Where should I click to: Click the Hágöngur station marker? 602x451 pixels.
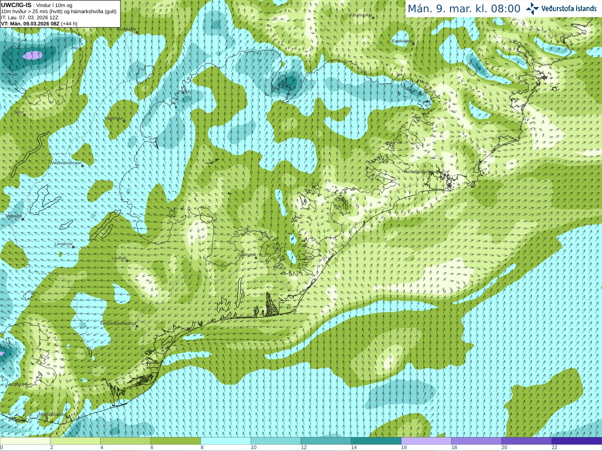tap(124, 121)
